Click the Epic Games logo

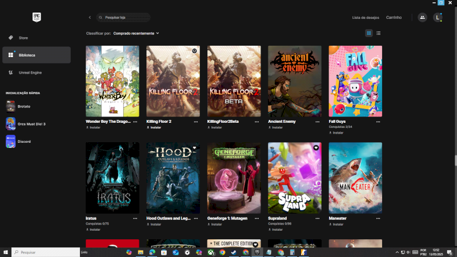click(x=36, y=17)
